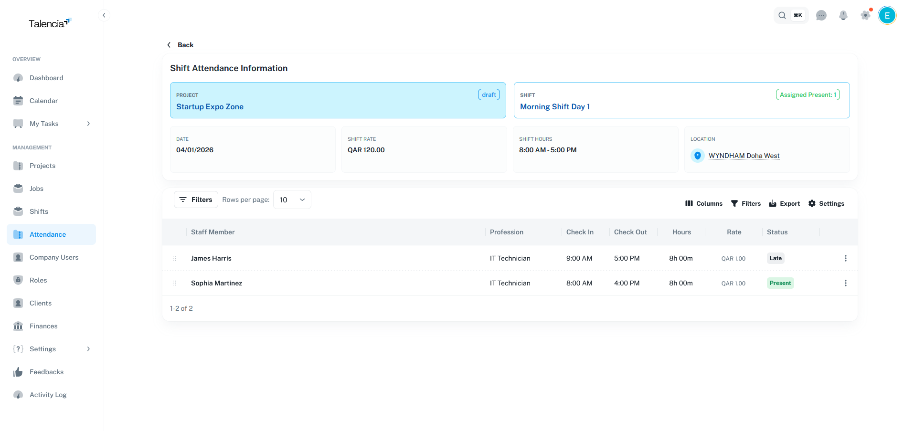
Task: Select the Shifts icon in sidebar
Action: (x=18, y=211)
